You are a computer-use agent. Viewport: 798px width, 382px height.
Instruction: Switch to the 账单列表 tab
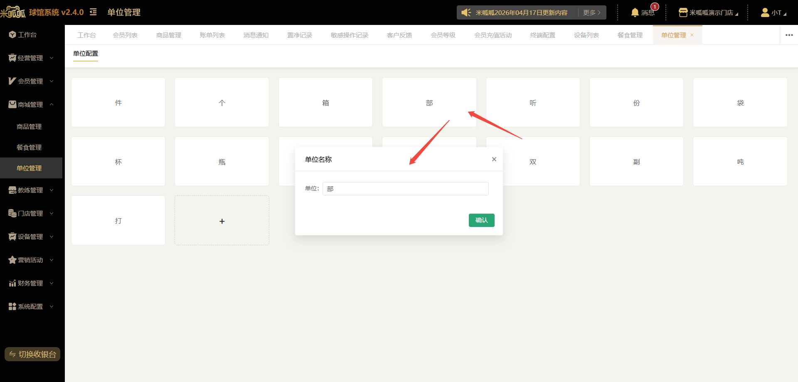point(212,35)
